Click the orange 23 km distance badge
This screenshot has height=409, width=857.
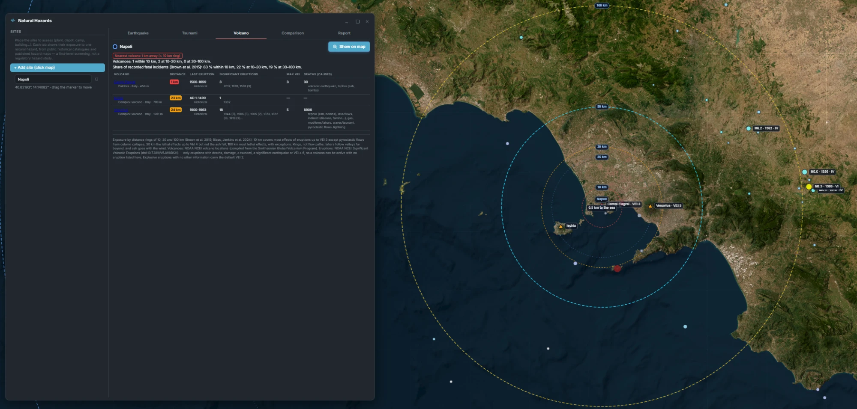click(x=176, y=98)
